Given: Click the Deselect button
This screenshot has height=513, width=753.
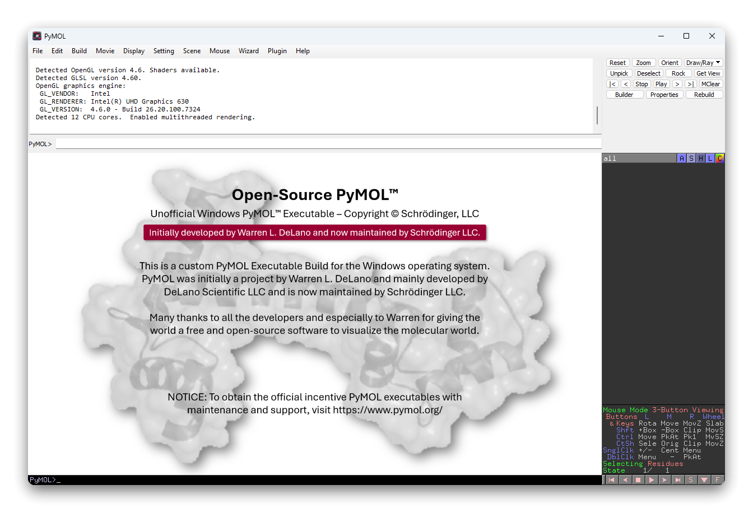Looking at the screenshot, I should (x=649, y=73).
